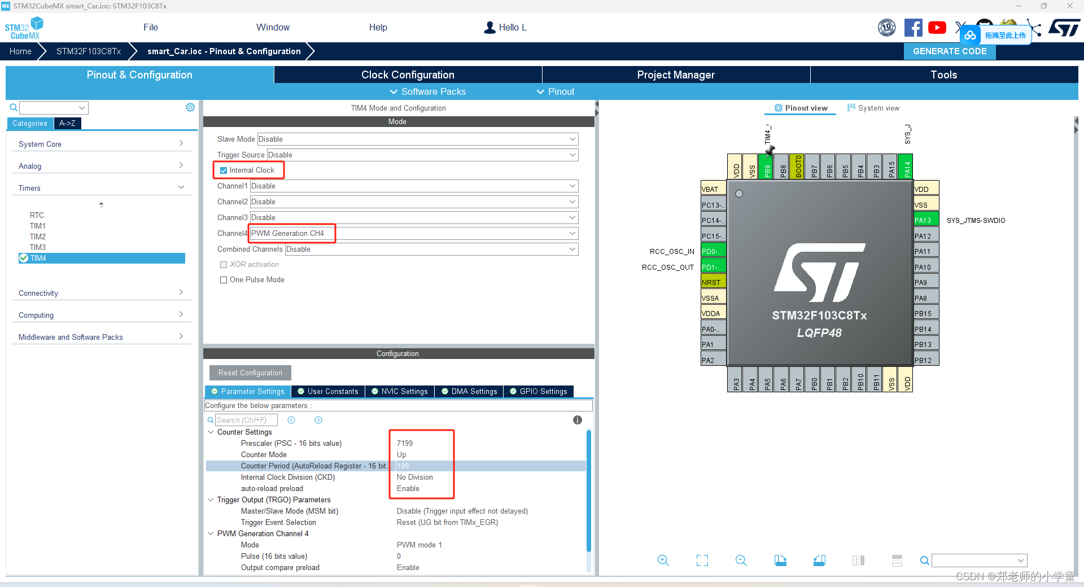Select the green PA14 pin on the chip
The height and width of the screenshot is (587, 1084).
point(906,167)
